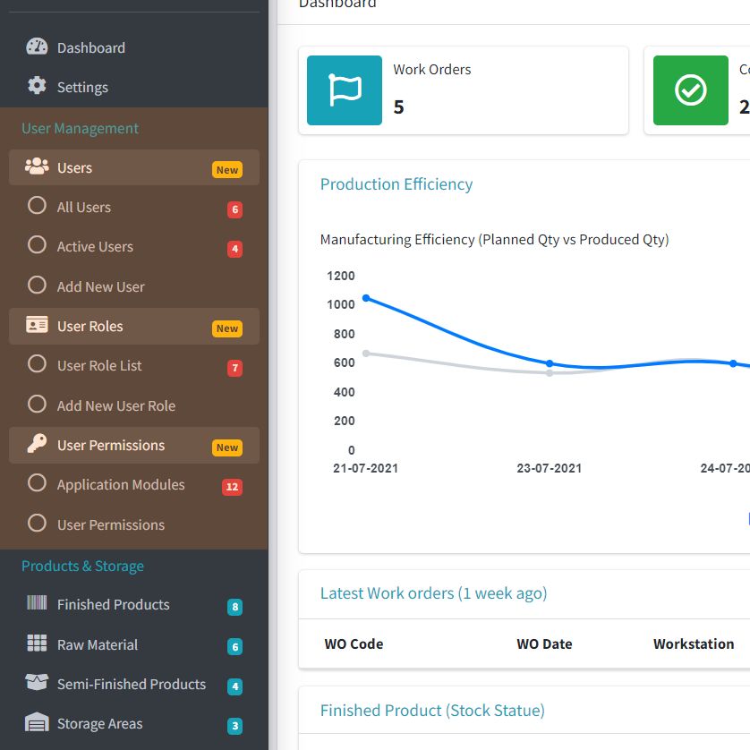Click the blue data point at 21-07-2021
Image resolution: width=750 pixels, height=750 pixels.
coord(366,298)
